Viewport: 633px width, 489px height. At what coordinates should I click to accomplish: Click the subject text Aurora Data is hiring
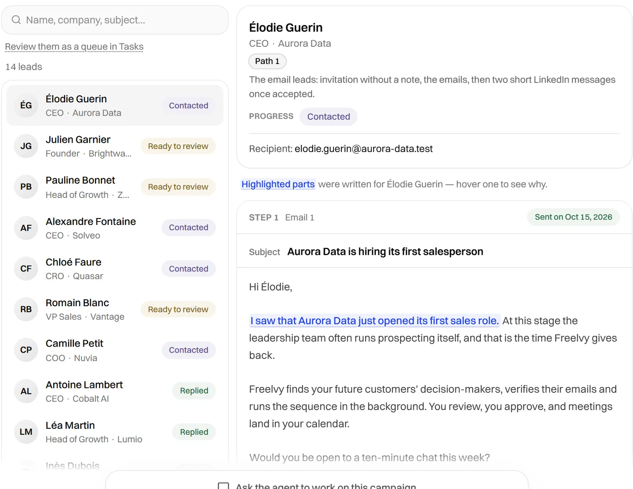click(x=385, y=251)
